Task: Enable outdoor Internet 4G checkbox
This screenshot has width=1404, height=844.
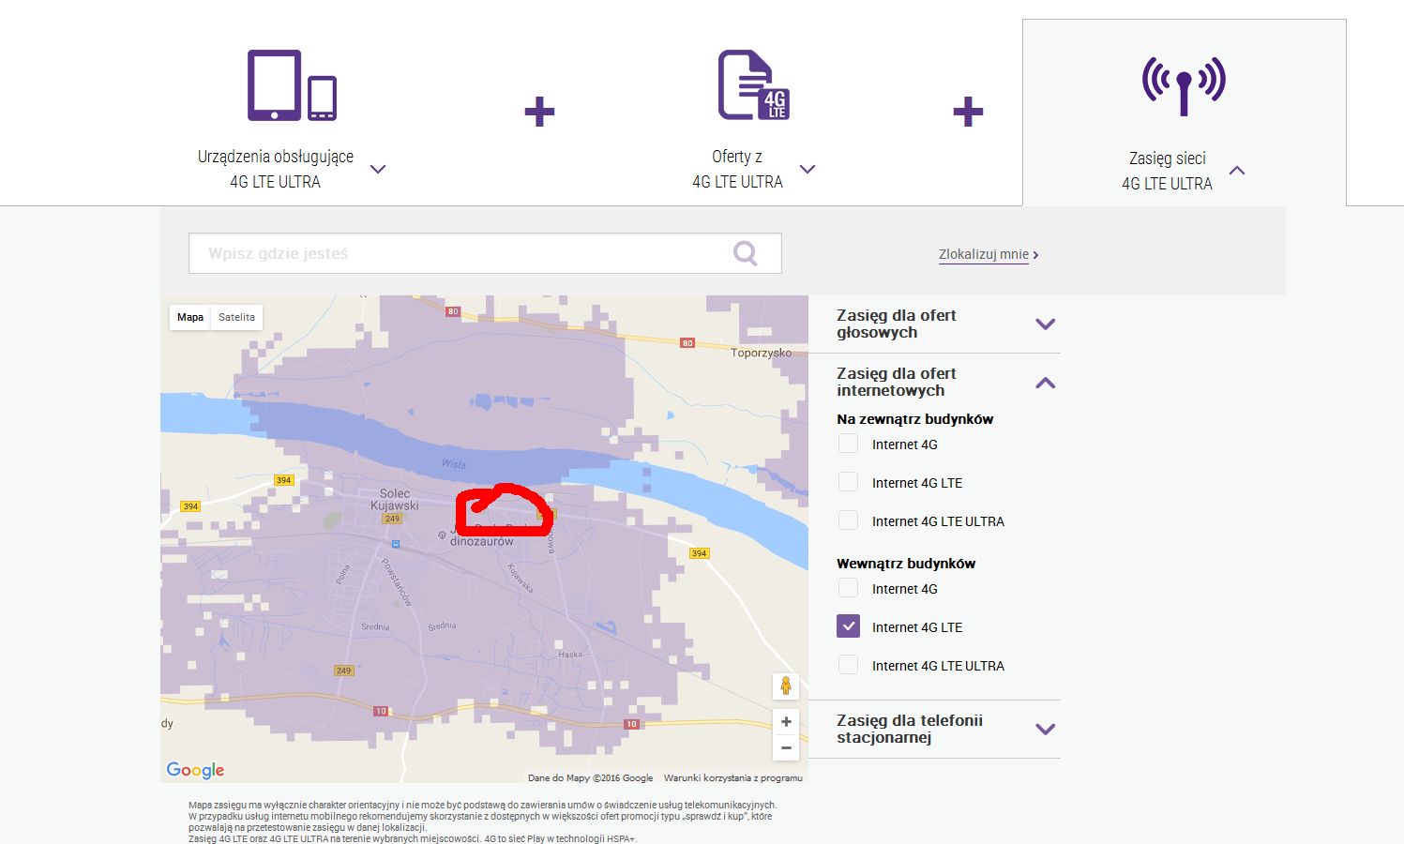Action: click(x=848, y=444)
